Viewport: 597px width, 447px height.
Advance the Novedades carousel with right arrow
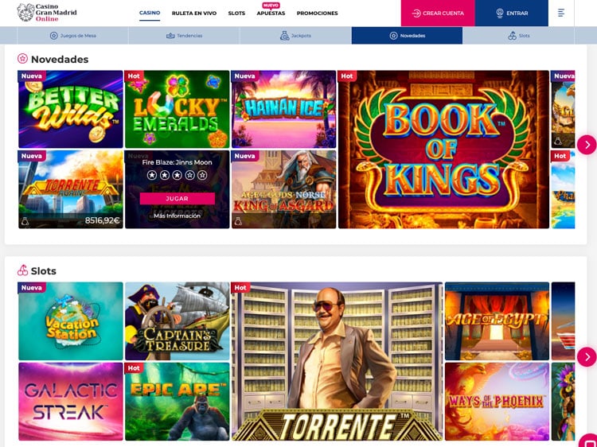[x=587, y=145]
